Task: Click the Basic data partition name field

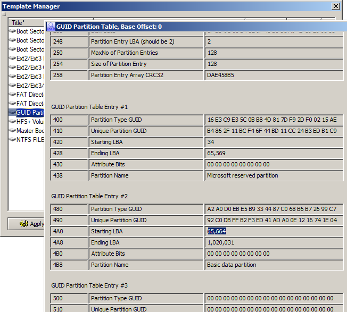Action: click(274, 265)
